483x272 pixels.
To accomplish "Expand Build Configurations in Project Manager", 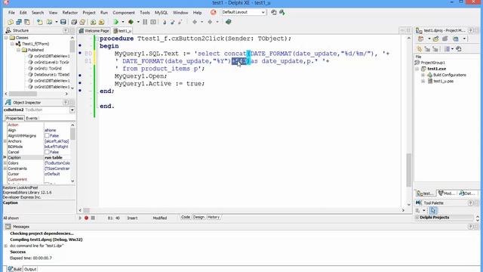I will [x=423, y=75].
